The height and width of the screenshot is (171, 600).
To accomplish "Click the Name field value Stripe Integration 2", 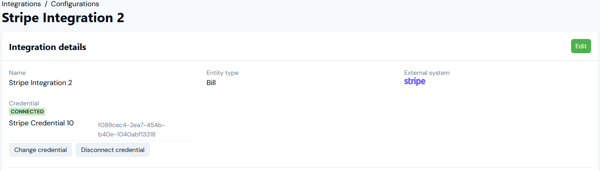I will coord(41,83).
